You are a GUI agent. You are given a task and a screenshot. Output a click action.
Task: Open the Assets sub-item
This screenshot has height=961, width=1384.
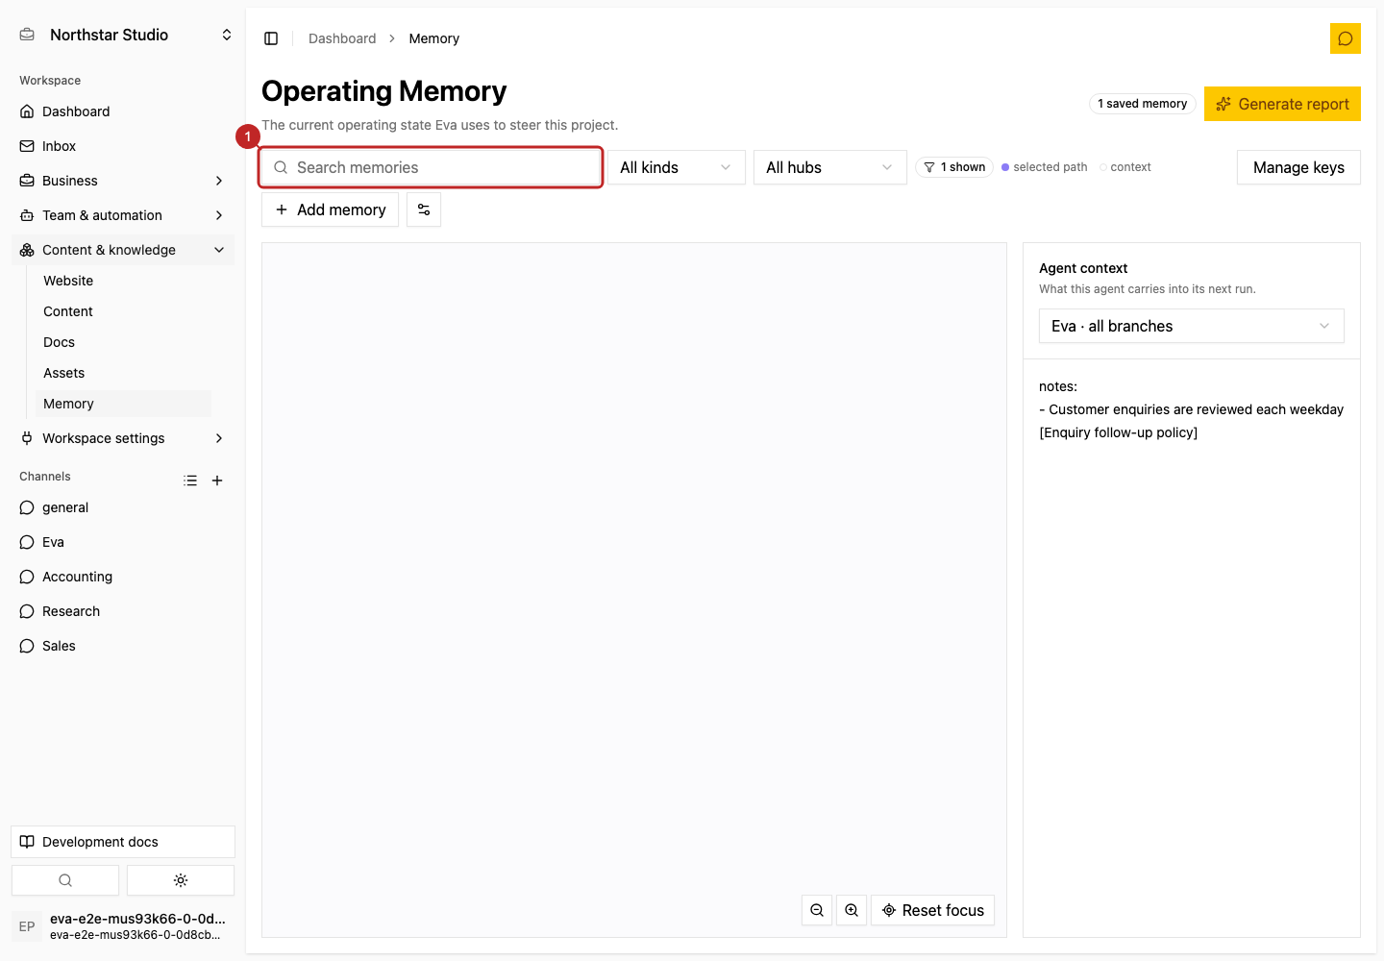click(x=123, y=373)
